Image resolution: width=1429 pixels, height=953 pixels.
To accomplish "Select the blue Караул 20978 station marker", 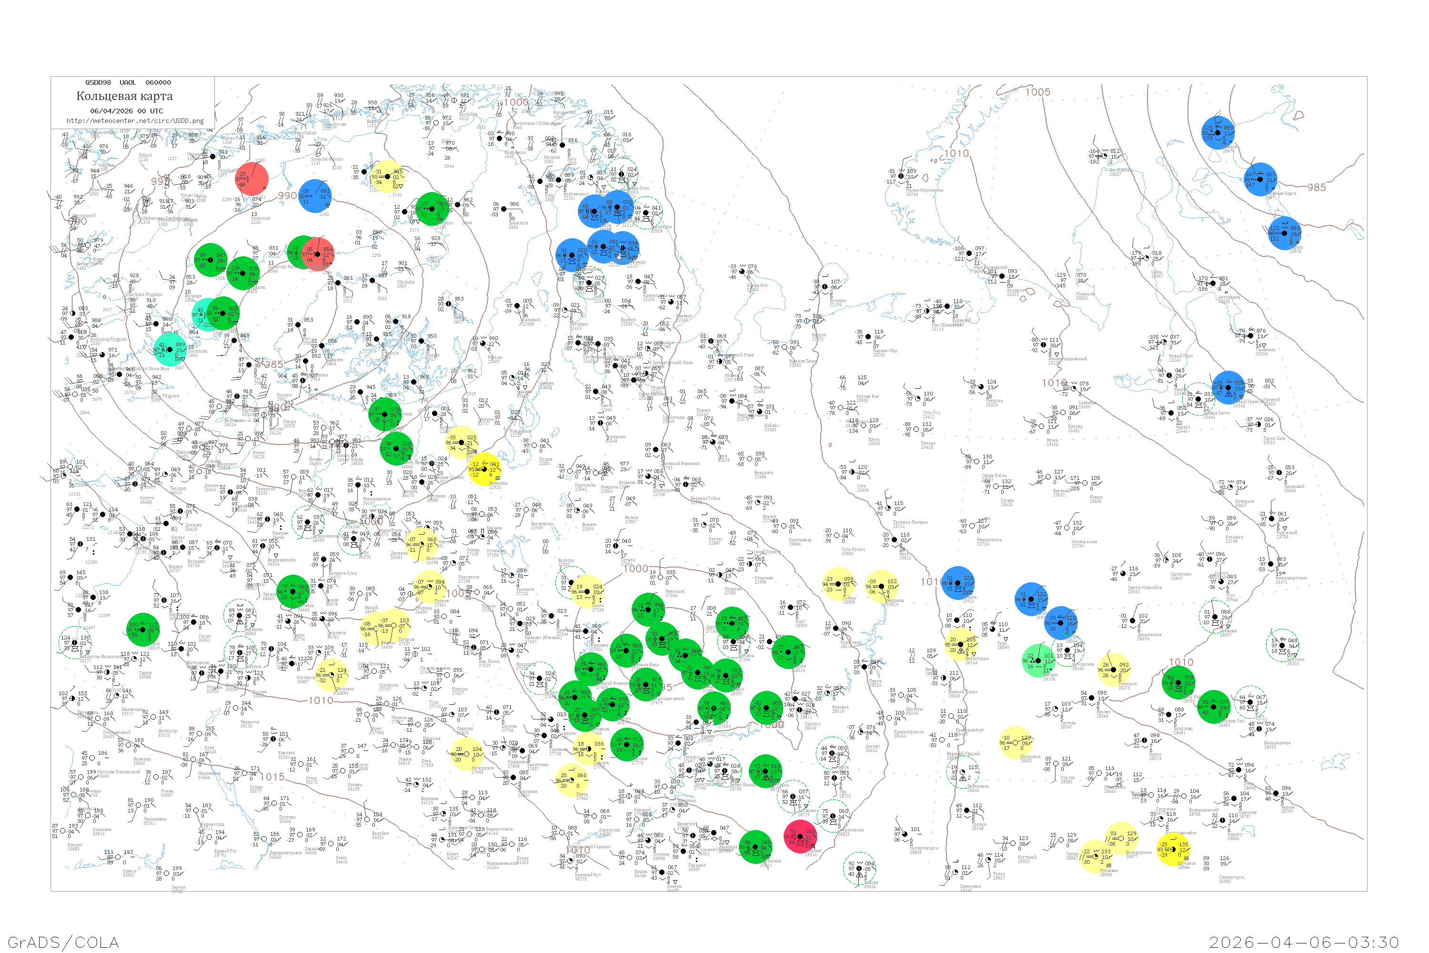I will (x=1284, y=233).
